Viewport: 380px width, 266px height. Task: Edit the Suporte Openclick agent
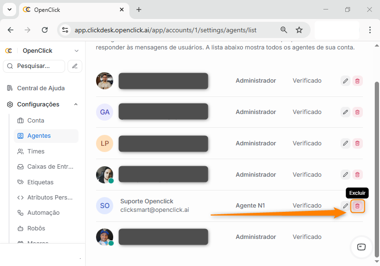pos(345,206)
